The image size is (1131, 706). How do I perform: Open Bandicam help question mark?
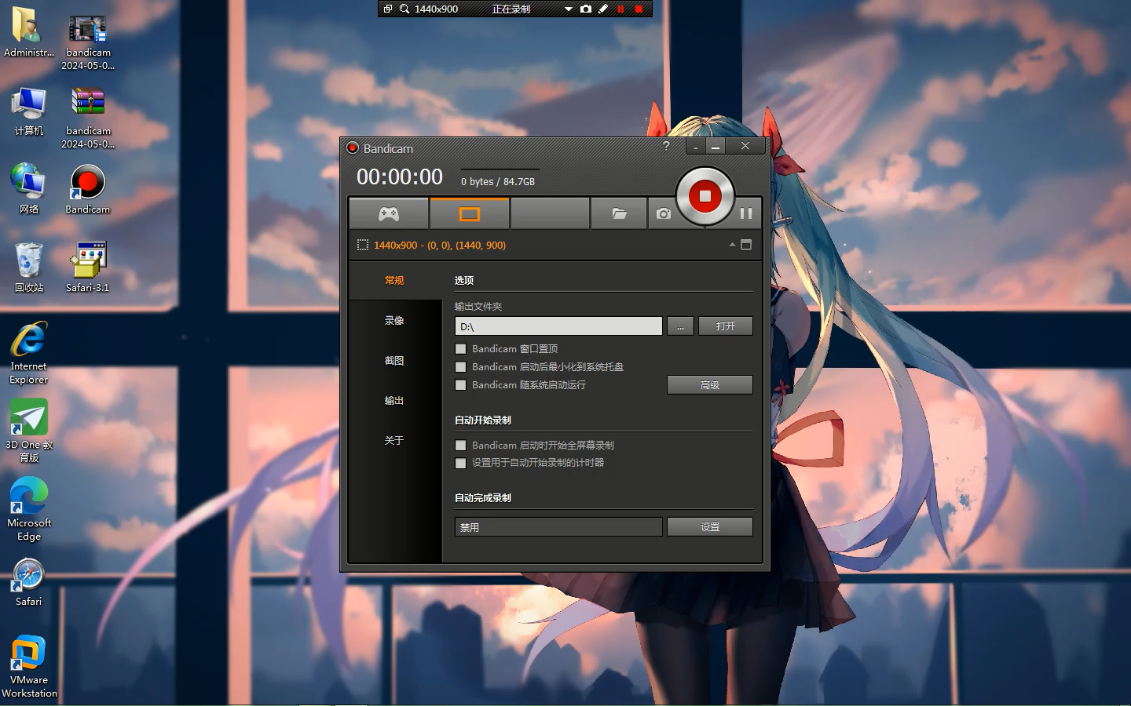click(x=666, y=146)
